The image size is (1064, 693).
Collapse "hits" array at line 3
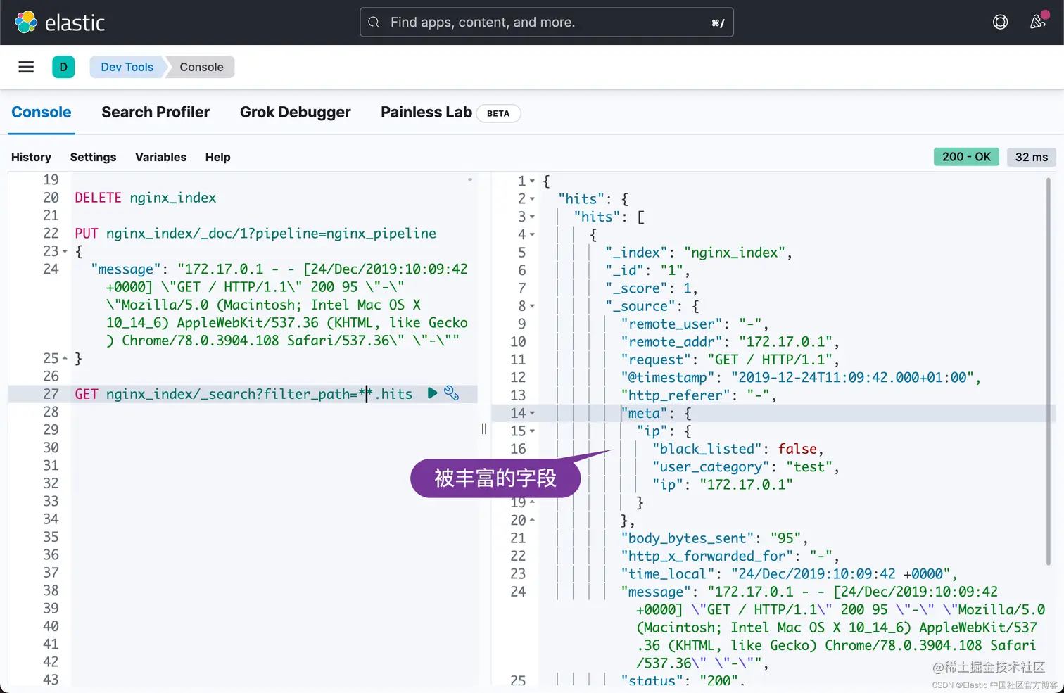pos(532,217)
